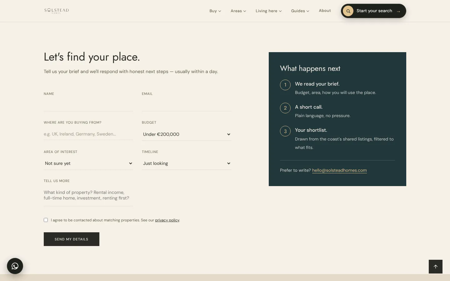Open the privacy policy link

pyautogui.click(x=167, y=220)
